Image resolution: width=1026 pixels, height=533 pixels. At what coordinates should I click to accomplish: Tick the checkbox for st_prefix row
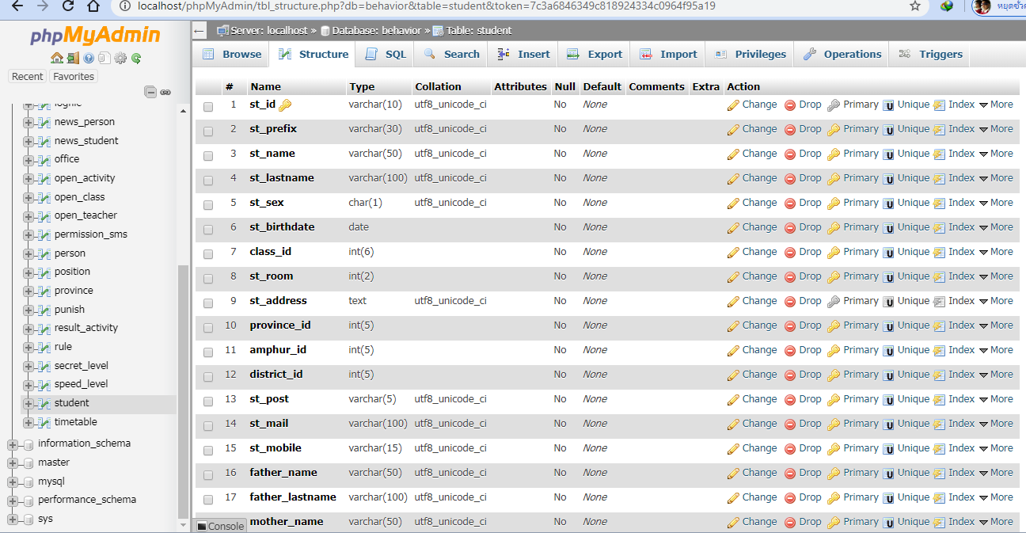(x=208, y=131)
